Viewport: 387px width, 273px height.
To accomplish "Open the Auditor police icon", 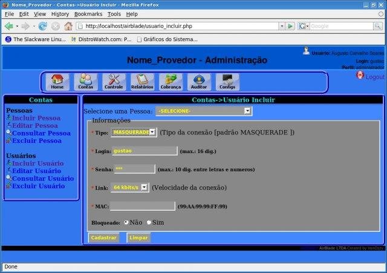I will click(199, 82).
